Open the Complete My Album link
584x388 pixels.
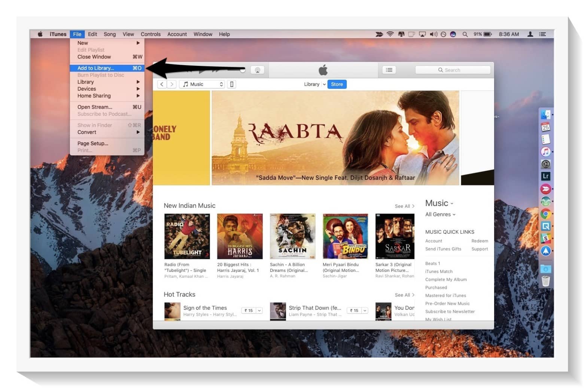point(446,279)
